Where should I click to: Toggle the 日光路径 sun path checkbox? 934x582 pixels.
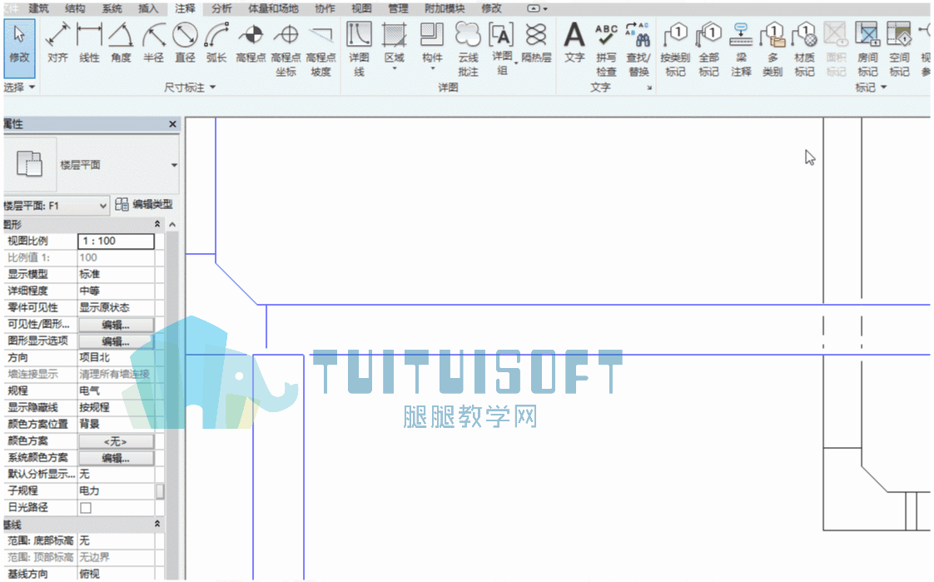(x=86, y=508)
